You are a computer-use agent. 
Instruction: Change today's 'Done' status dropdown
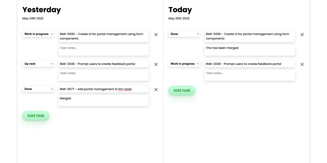(184, 34)
